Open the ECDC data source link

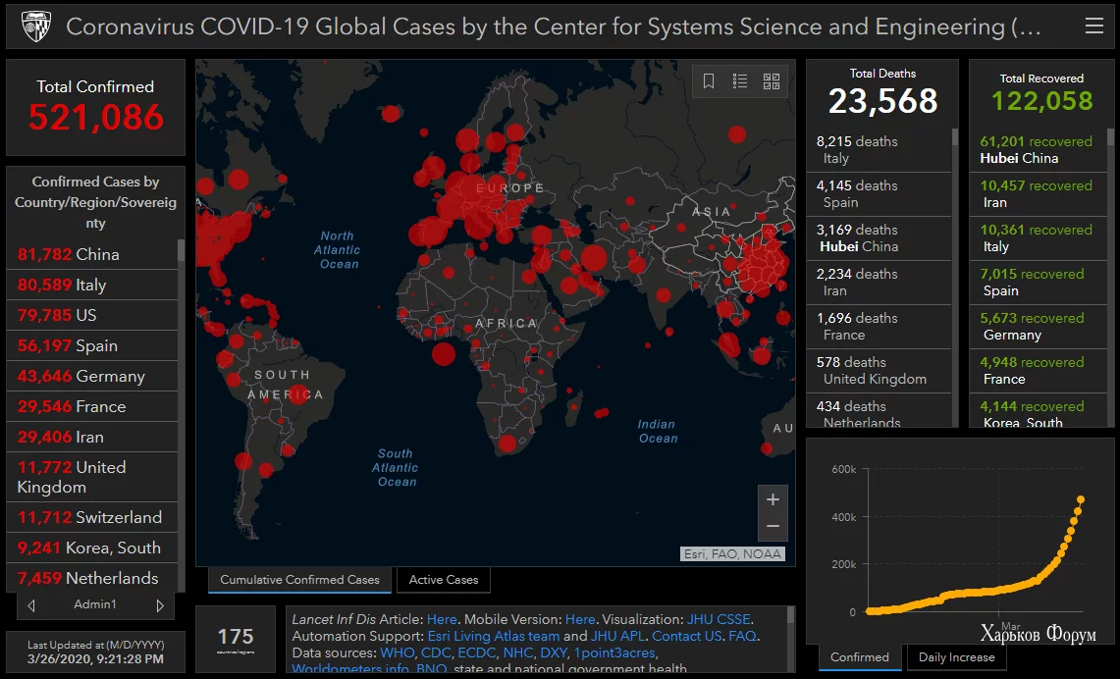pos(476,653)
